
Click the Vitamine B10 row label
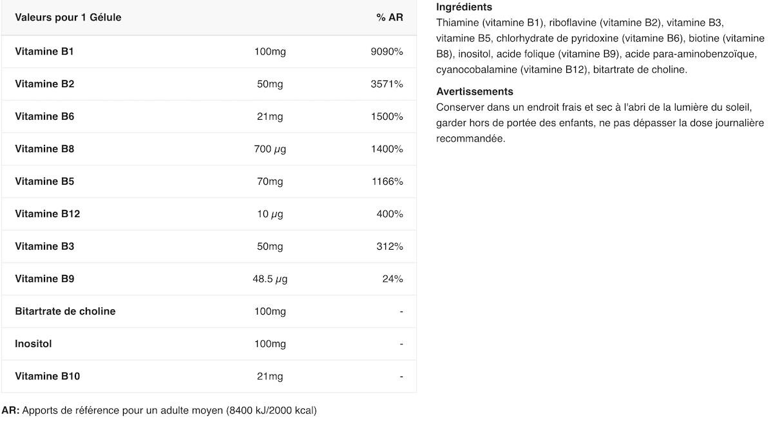pyautogui.click(x=47, y=376)
